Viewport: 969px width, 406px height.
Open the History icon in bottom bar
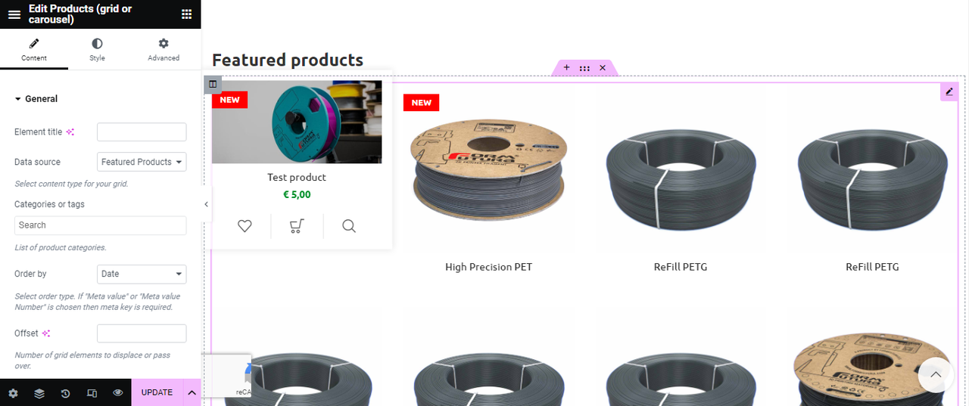tap(66, 393)
